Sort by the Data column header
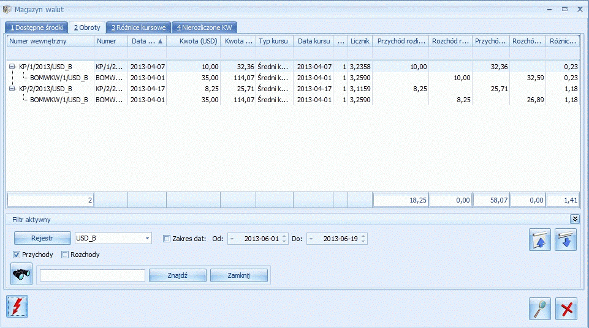 point(146,41)
